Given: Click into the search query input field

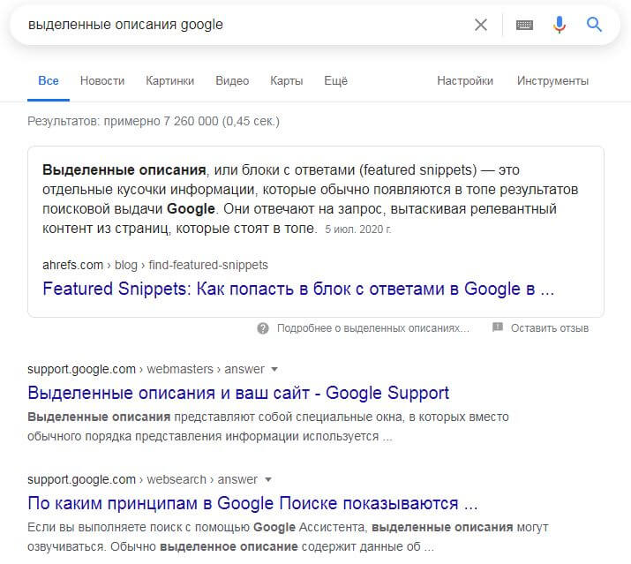Looking at the screenshot, I should pos(238,25).
